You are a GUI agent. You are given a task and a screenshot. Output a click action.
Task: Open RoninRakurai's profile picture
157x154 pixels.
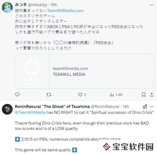pyautogui.click(x=7, y=109)
